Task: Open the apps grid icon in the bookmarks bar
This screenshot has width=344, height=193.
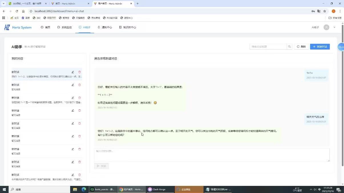Action: [4, 18]
